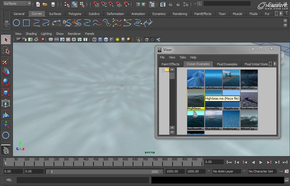The height and width of the screenshot is (186, 290).
Task: Open the Renderer viewport menu
Action: click(74, 34)
